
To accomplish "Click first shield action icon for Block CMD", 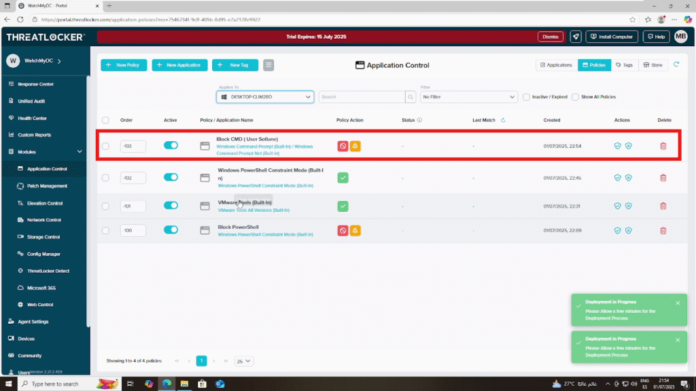I will tap(617, 146).
